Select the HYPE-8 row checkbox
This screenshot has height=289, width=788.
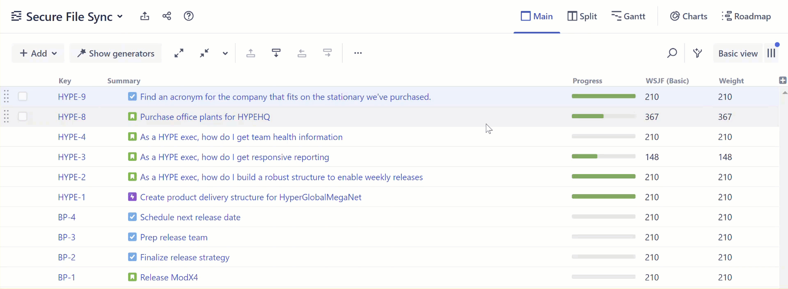tap(23, 117)
